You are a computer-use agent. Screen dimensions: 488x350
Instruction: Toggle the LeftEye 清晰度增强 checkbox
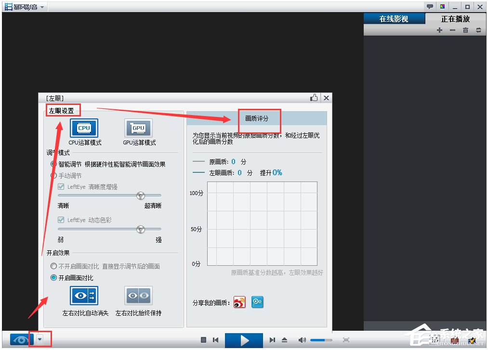pyautogui.click(x=61, y=187)
